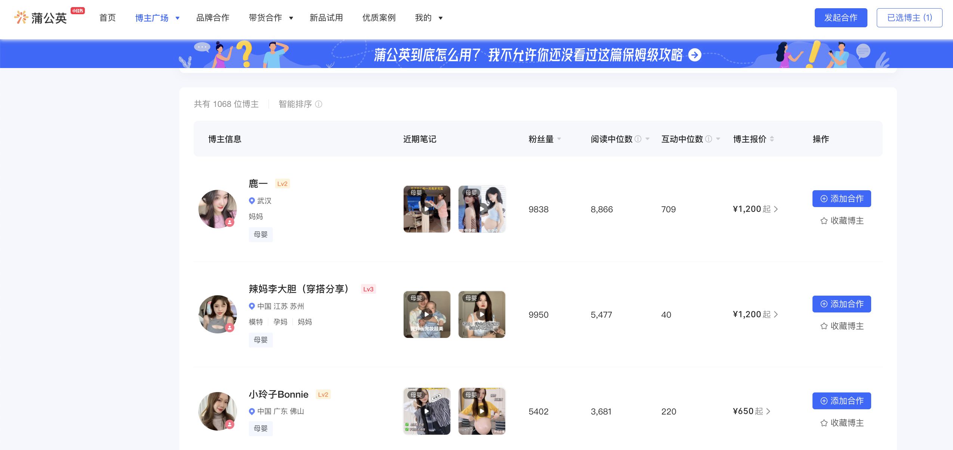
Task: Open 已选博主 (1) button
Action: [x=909, y=18]
